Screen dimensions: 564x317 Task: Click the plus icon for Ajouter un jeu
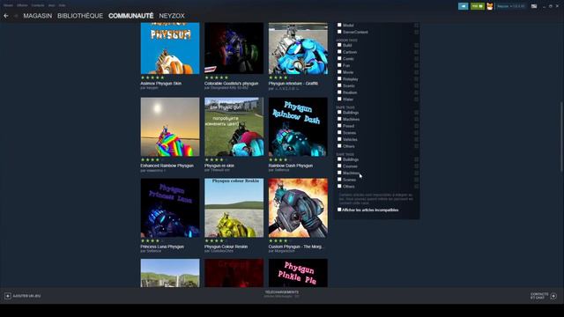[8, 296]
